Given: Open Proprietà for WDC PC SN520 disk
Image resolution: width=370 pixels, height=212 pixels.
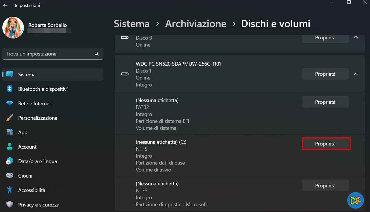Looking at the screenshot, I should 325,74.
